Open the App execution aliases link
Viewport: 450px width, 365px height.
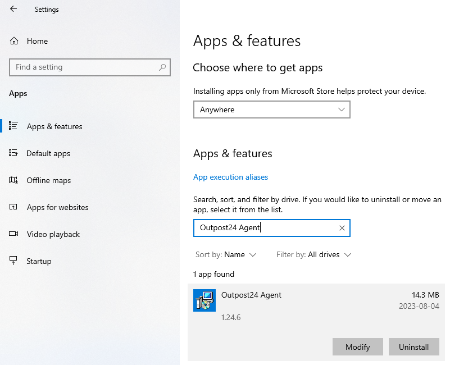pos(230,177)
